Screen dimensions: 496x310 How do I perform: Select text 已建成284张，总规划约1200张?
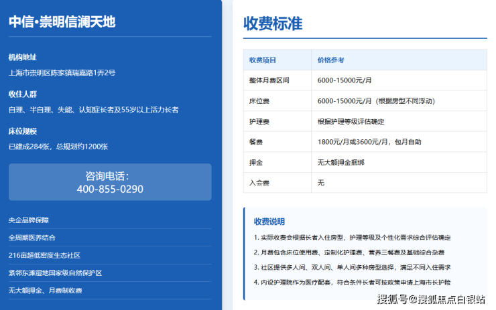58,147
